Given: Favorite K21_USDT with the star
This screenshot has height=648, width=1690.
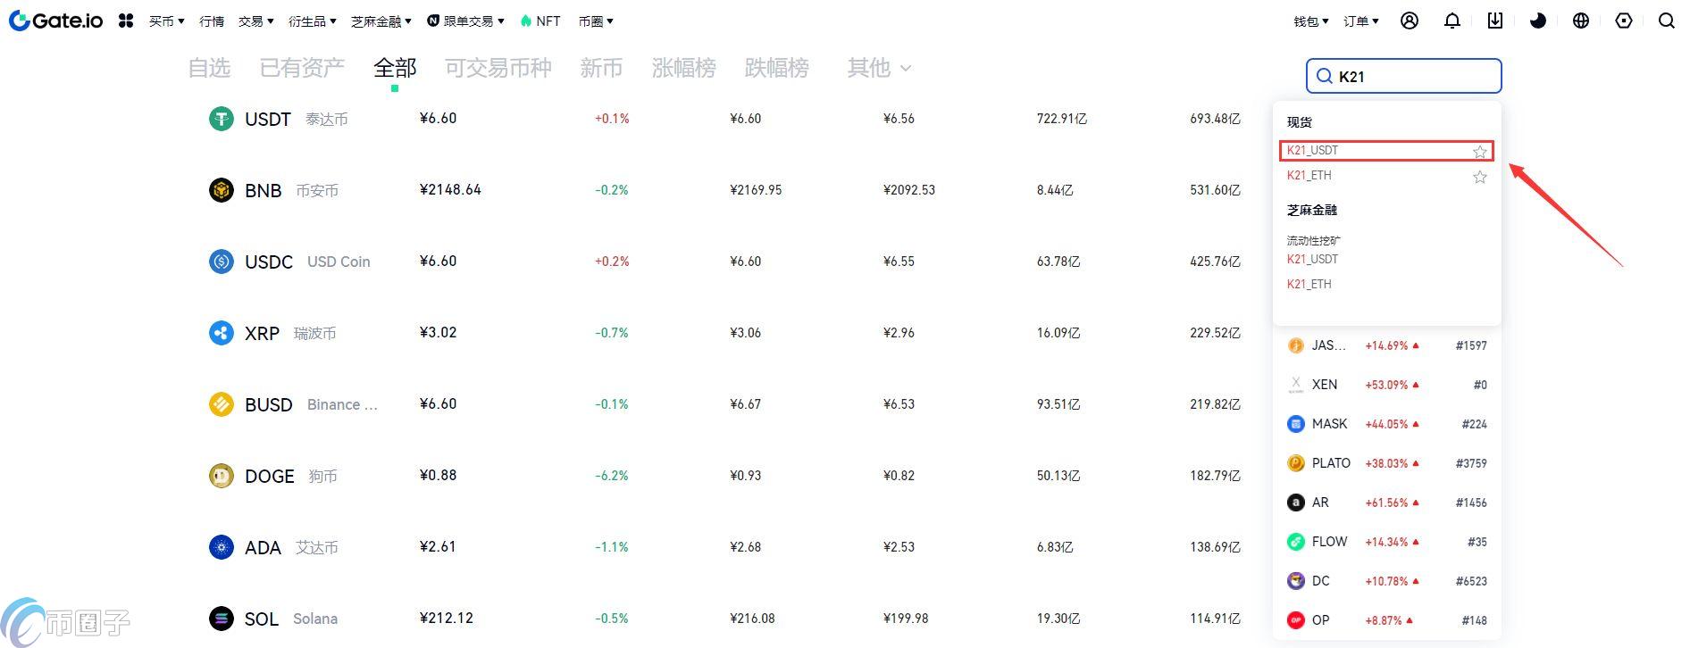Looking at the screenshot, I should [x=1480, y=152].
